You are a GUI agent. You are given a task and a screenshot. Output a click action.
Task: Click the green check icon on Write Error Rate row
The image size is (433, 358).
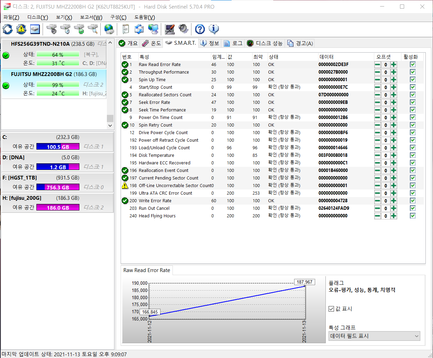click(125, 201)
